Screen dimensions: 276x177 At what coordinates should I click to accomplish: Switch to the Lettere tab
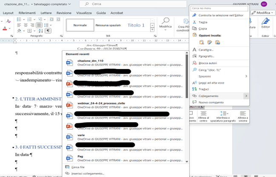(x=46, y=13)
